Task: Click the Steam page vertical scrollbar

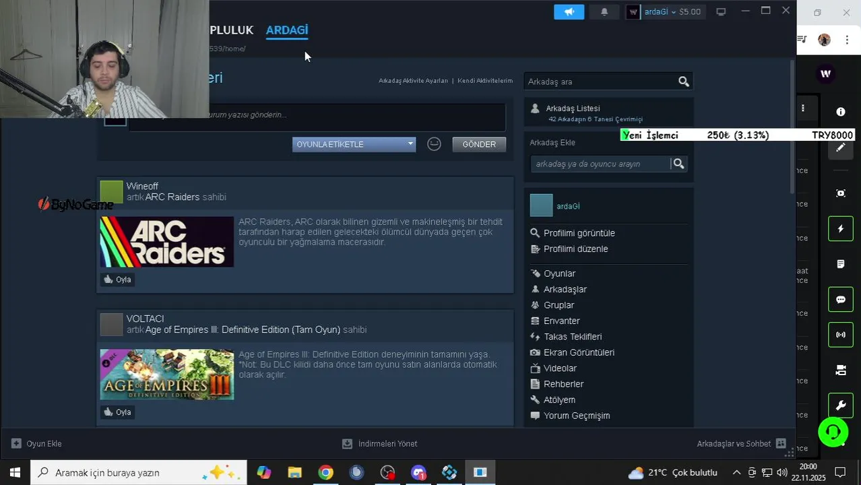Action: point(793,128)
